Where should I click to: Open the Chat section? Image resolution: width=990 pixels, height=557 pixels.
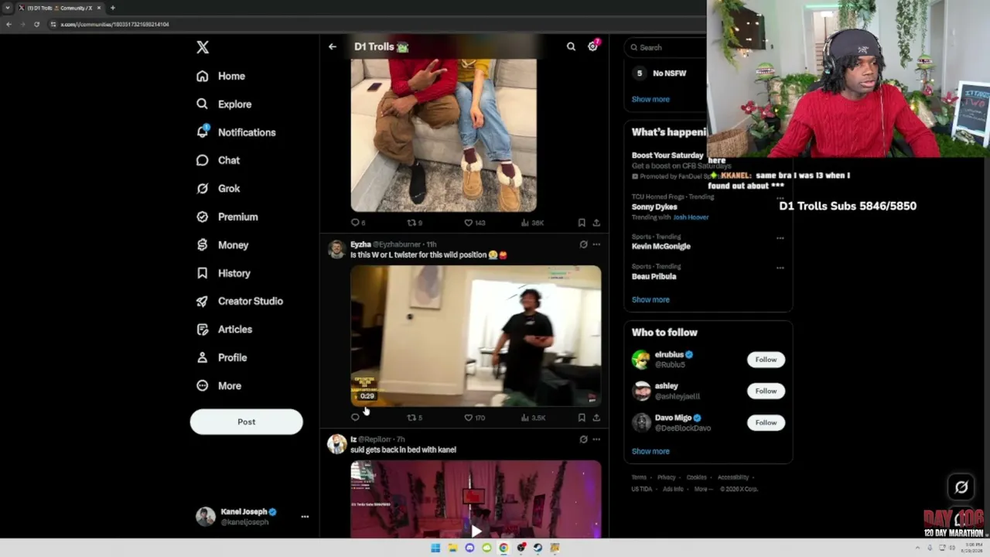(x=218, y=160)
